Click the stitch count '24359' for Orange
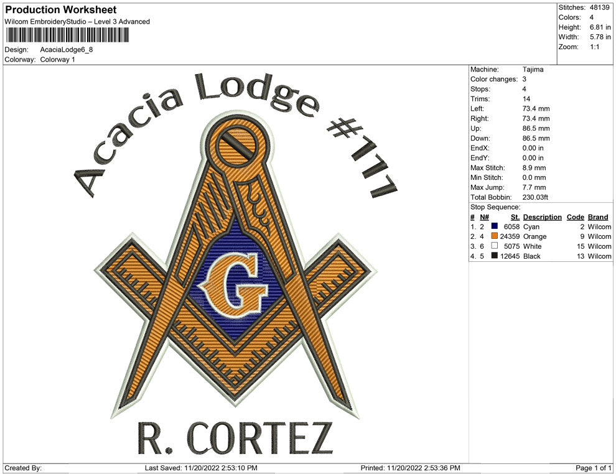 (510, 236)
